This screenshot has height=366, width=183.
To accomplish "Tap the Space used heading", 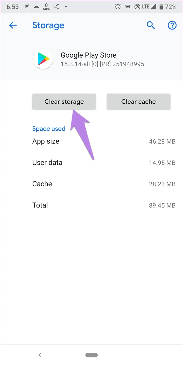I will (x=49, y=129).
